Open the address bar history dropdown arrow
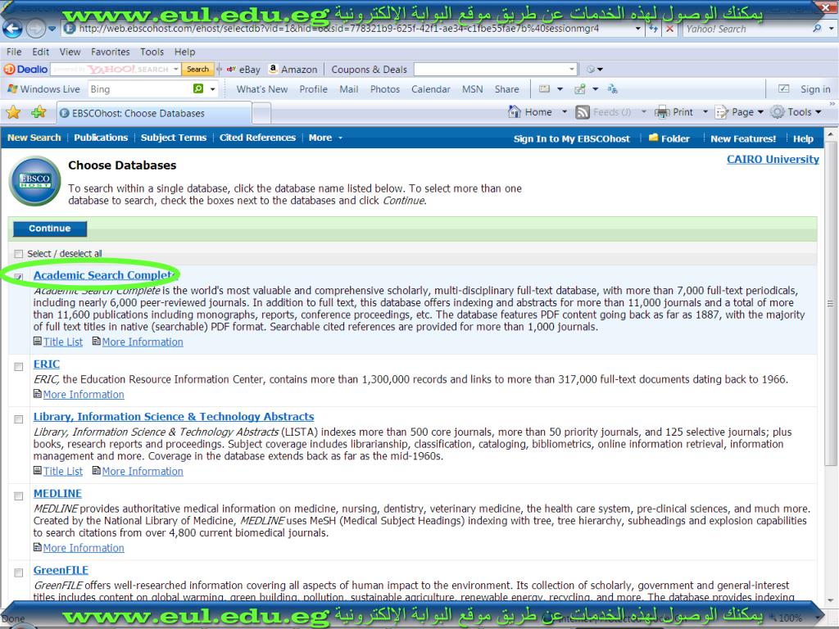This screenshot has width=839, height=629. pyautogui.click(x=637, y=29)
